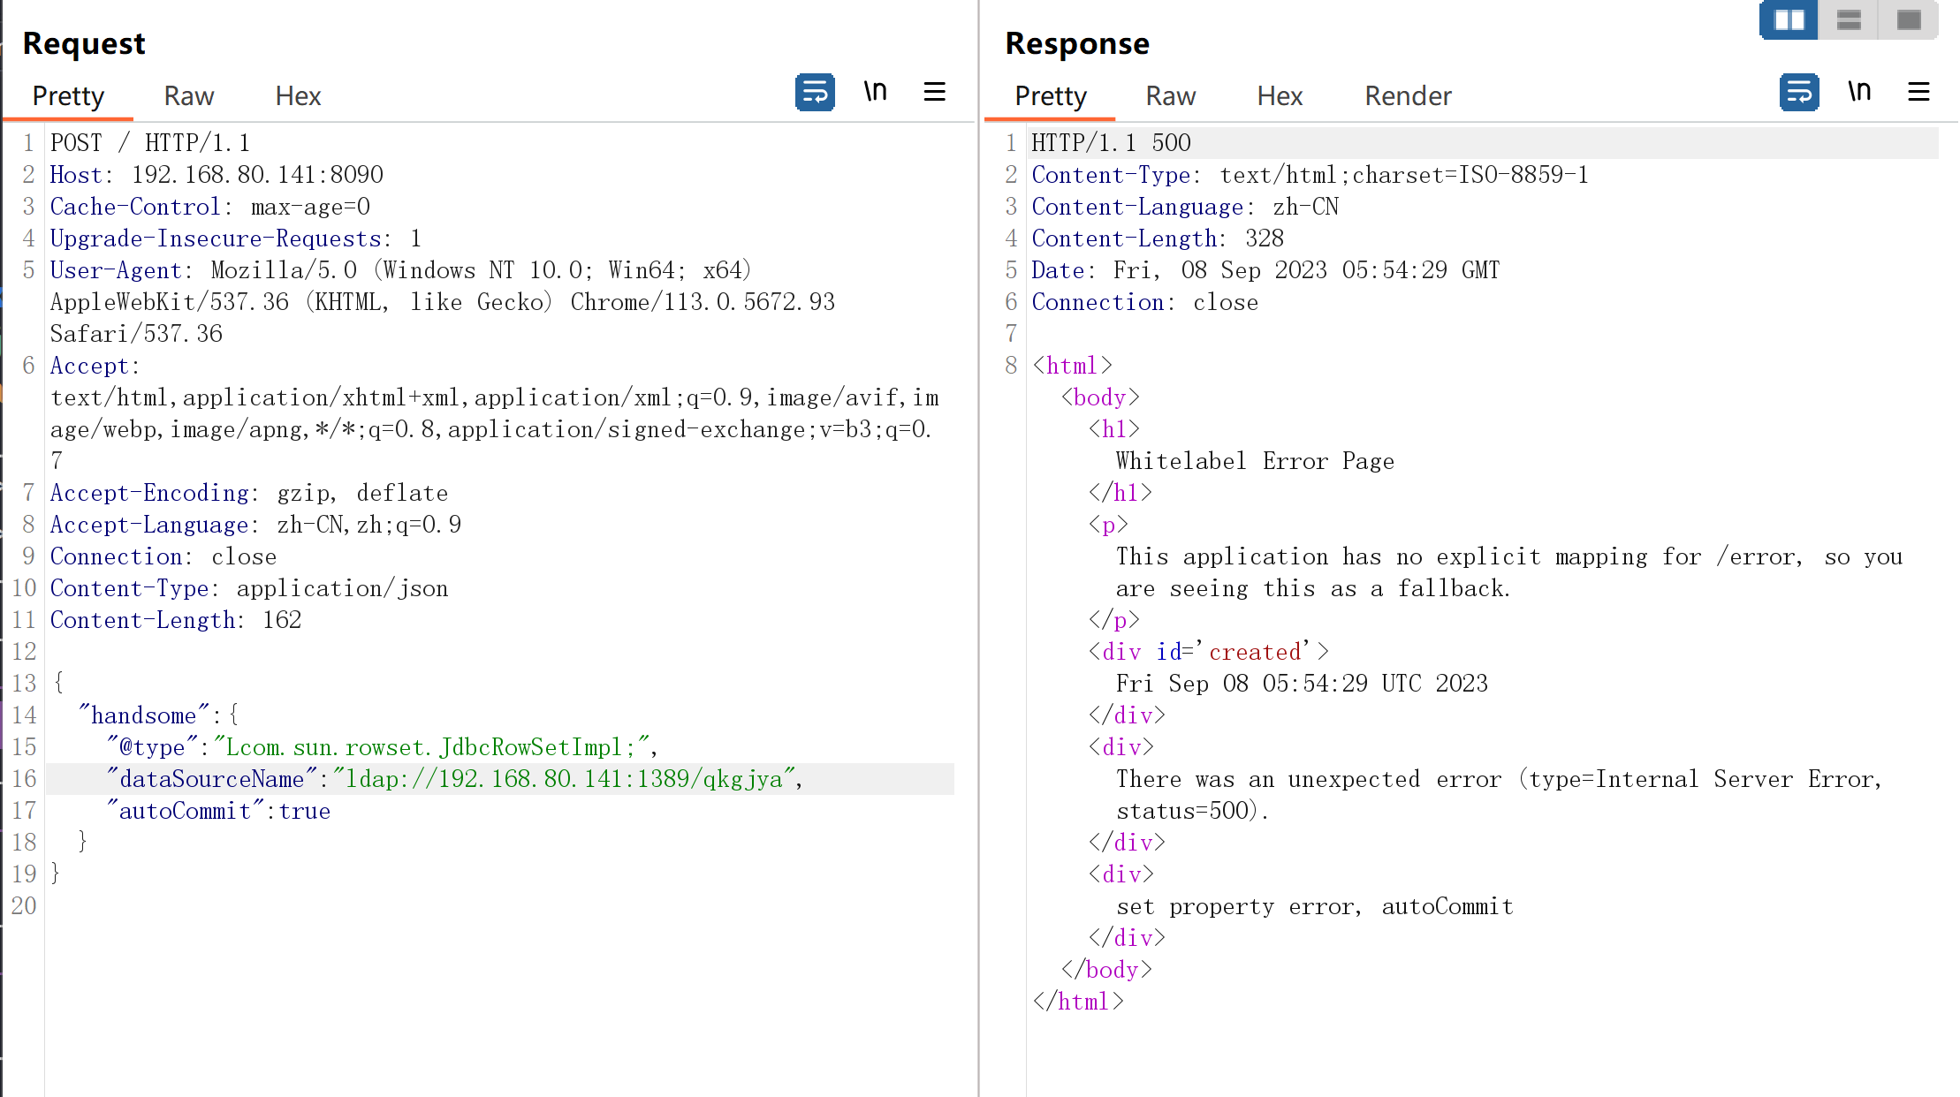This screenshot has width=1960, height=1097.
Task: Select top-bottom stacked layout view icon
Action: click(1849, 20)
